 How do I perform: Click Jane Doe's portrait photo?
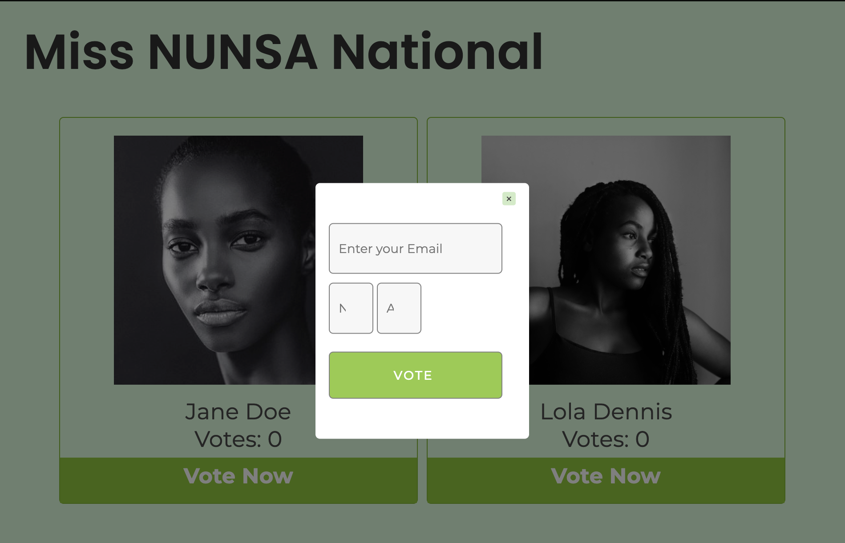(214, 260)
